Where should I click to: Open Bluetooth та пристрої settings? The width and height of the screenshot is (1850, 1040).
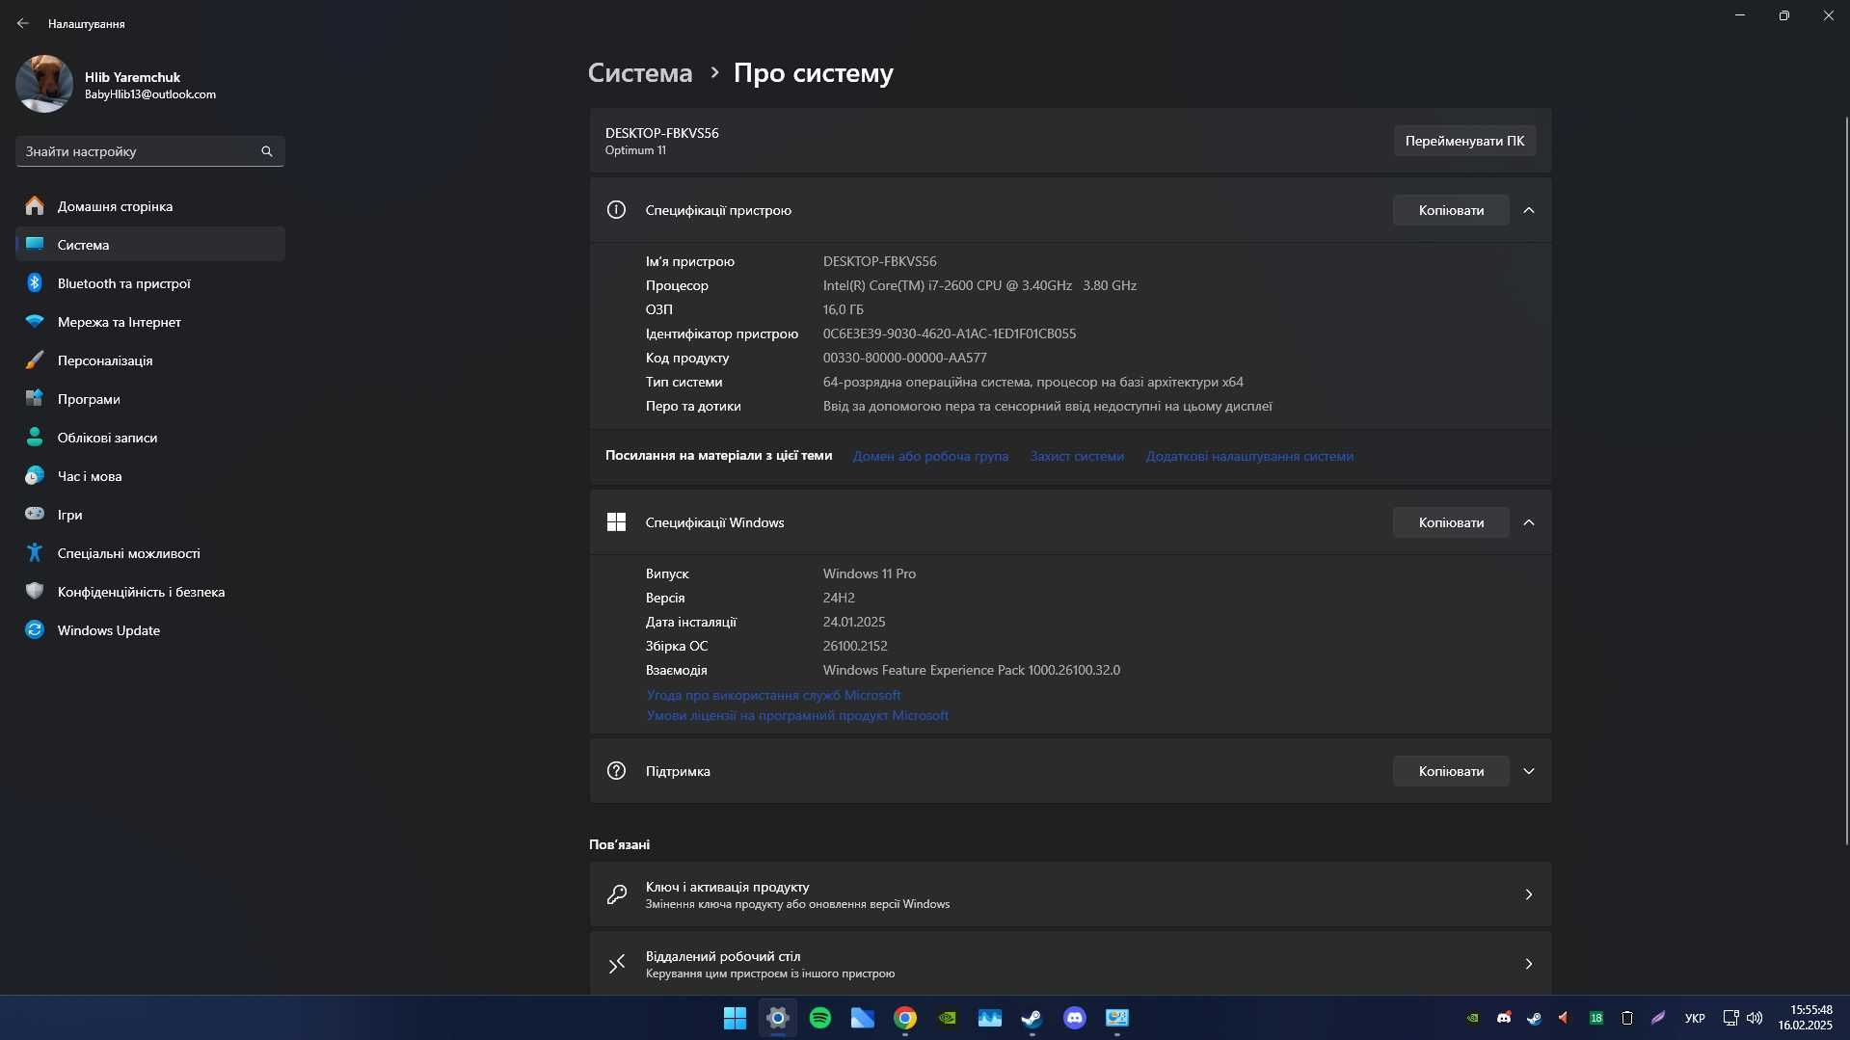point(149,283)
